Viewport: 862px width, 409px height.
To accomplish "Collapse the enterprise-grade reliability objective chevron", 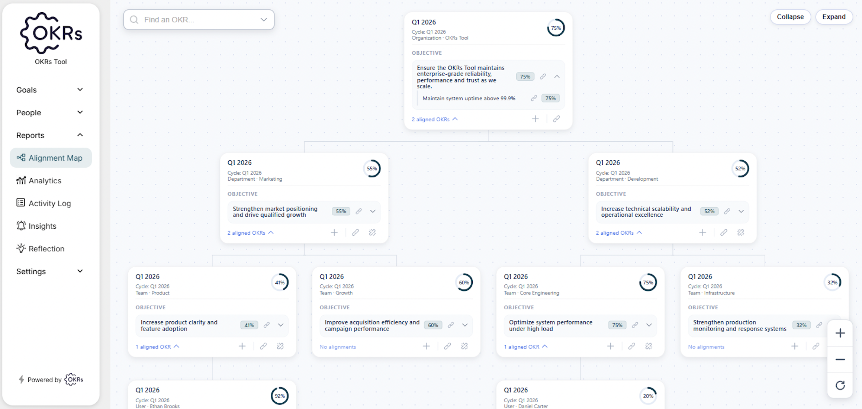I will point(557,77).
